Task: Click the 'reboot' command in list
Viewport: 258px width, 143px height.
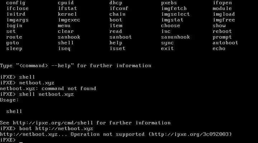Action: point(222,31)
